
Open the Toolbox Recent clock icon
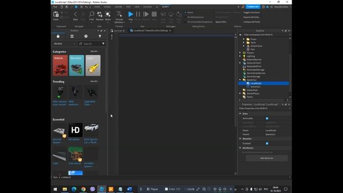point(86,36)
